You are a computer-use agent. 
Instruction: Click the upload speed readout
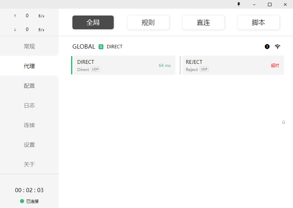[x=29, y=16]
